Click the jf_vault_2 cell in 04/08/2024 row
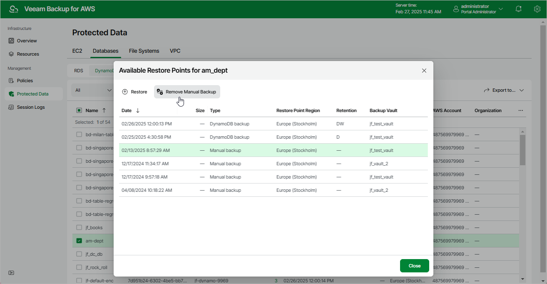This screenshot has height=284, width=547. coord(379,190)
